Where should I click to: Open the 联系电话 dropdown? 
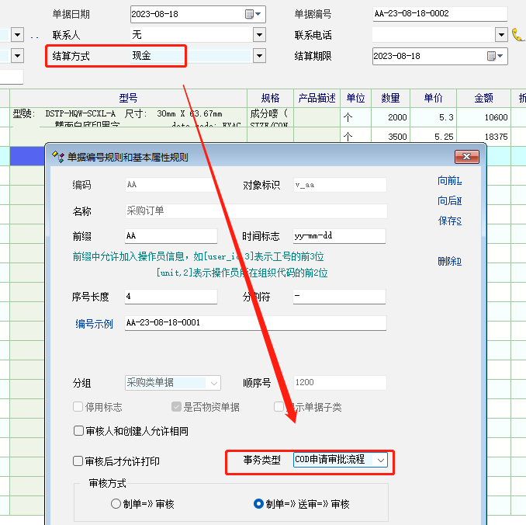501,35
